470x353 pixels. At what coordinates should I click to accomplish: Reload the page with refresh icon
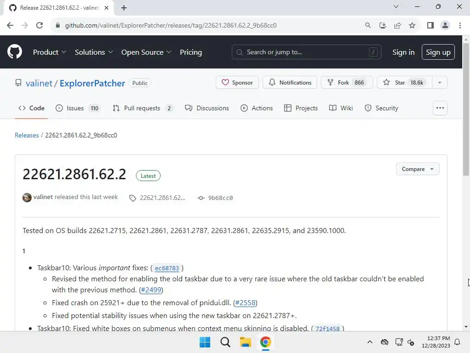click(x=39, y=25)
